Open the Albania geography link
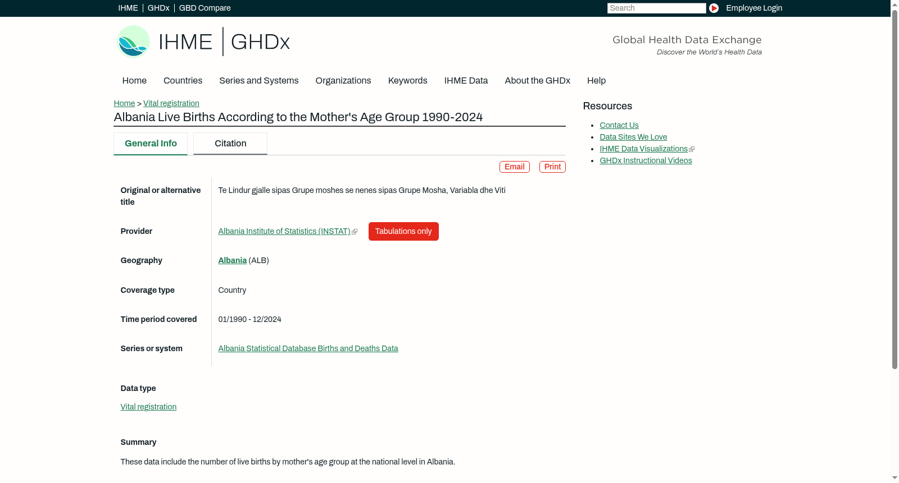 tap(233, 261)
